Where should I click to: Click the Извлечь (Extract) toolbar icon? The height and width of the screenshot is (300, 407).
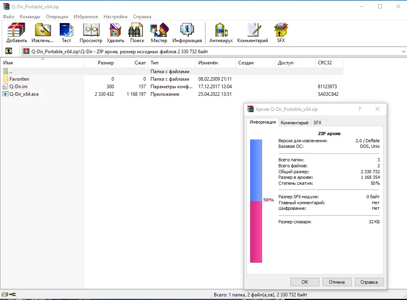(x=43, y=33)
